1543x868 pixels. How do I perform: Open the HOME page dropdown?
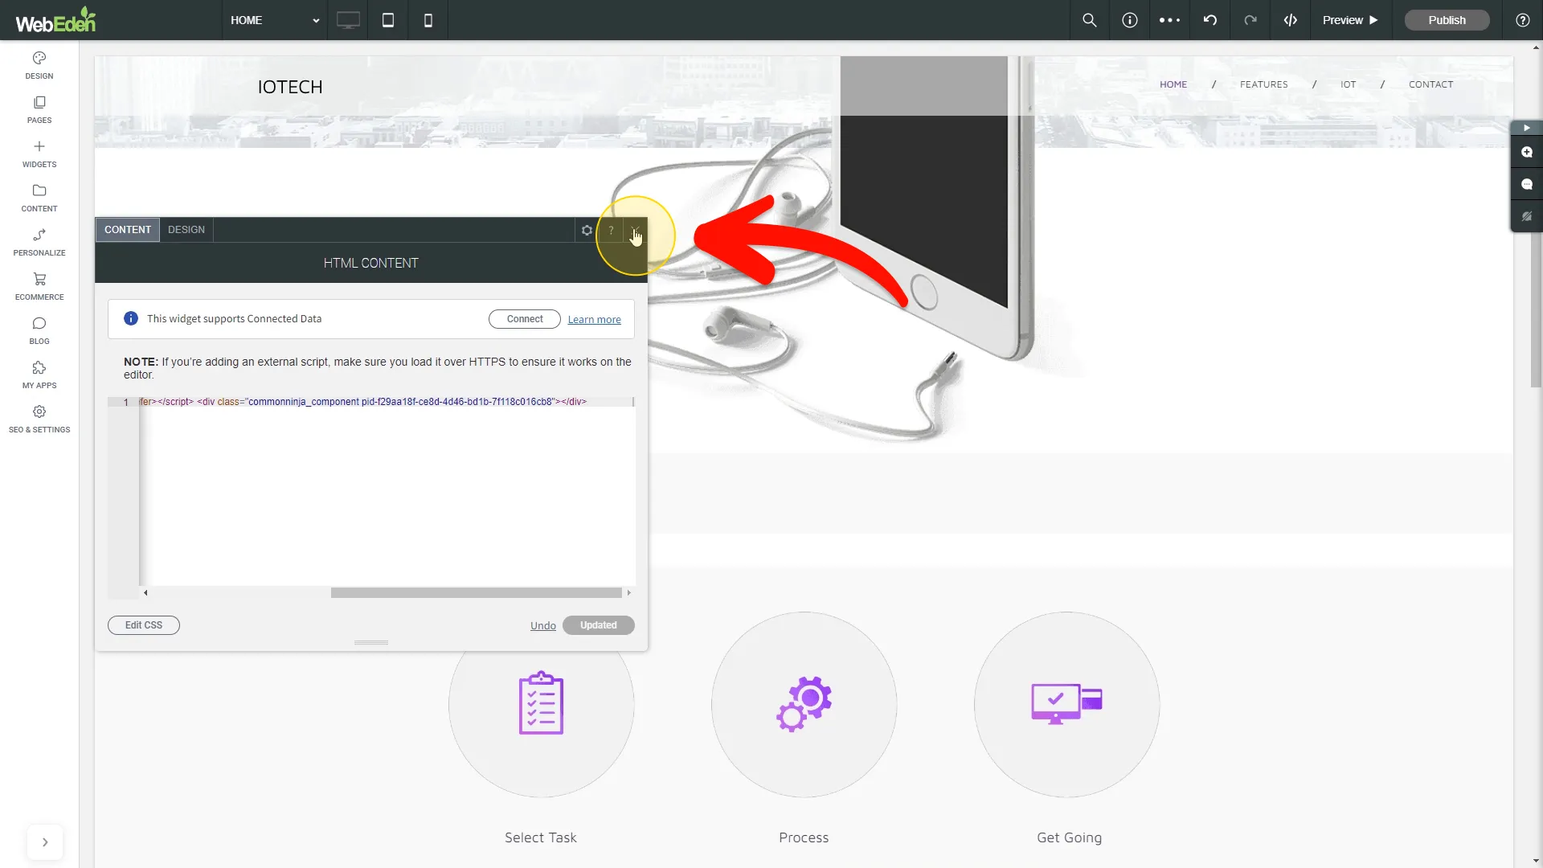point(274,20)
